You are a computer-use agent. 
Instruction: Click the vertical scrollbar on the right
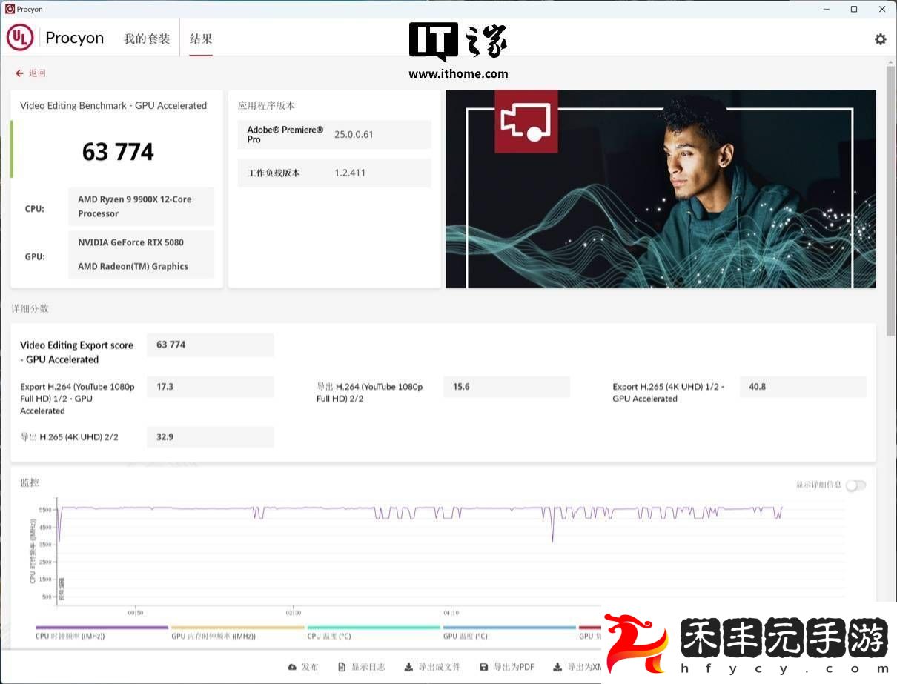[x=890, y=200]
